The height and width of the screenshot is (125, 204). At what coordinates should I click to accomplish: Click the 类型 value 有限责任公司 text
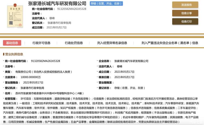click(x=44, y=72)
